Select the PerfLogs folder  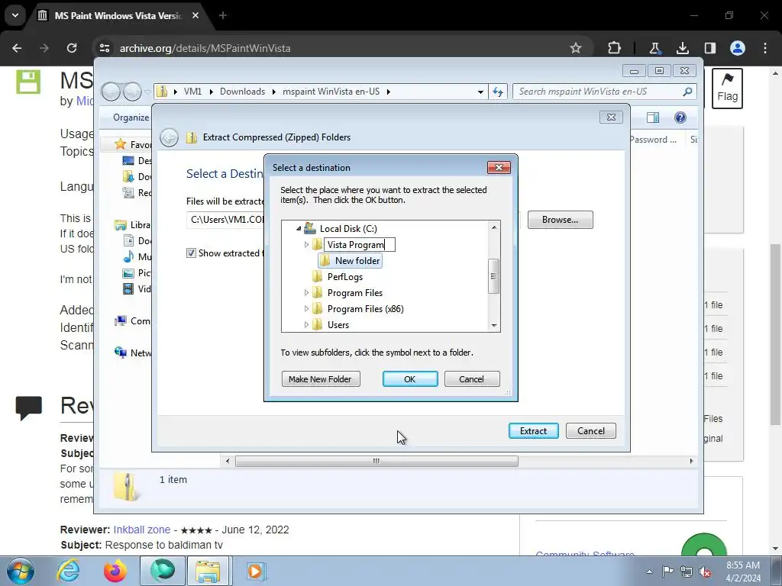pyautogui.click(x=344, y=277)
